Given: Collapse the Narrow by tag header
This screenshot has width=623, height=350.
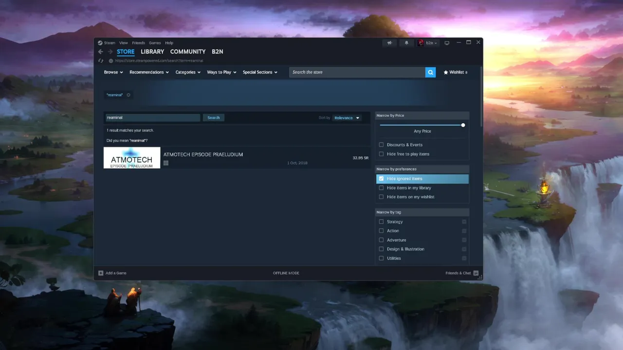Looking at the screenshot, I should coord(422,212).
